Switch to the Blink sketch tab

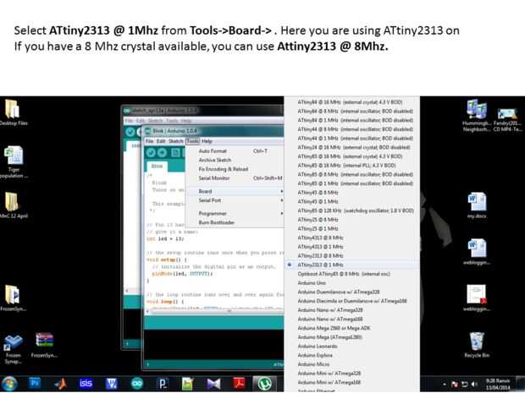[x=157, y=166]
